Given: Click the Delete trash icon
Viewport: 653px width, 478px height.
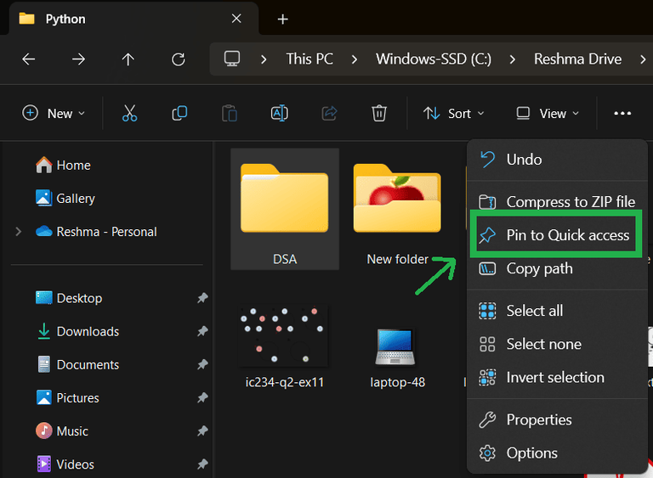Looking at the screenshot, I should tap(379, 113).
